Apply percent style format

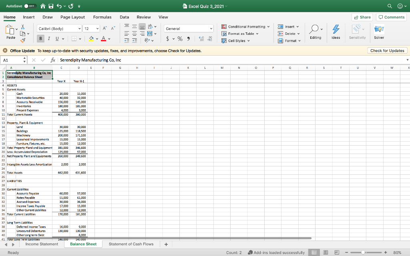click(180, 39)
